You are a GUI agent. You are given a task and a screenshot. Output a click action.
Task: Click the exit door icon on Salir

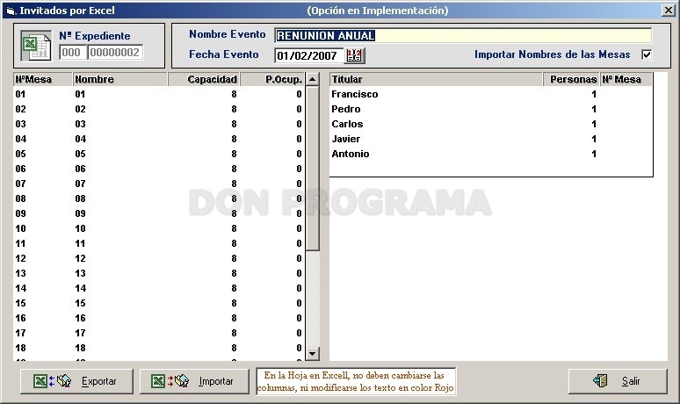point(600,380)
